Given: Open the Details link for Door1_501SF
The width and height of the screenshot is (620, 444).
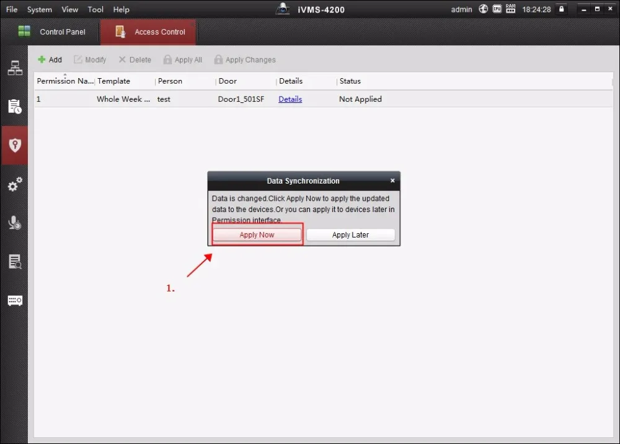Looking at the screenshot, I should pyautogui.click(x=290, y=99).
